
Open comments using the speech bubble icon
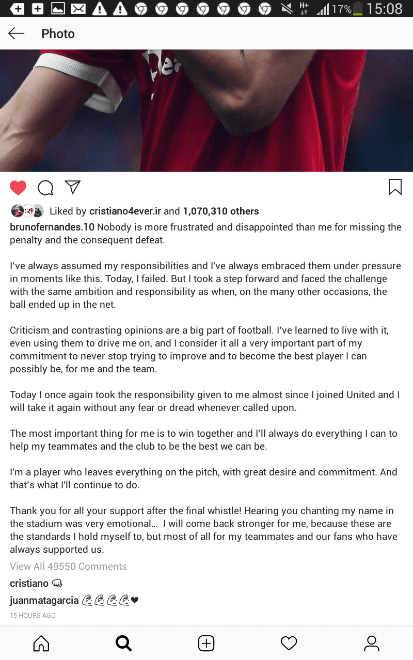click(x=45, y=188)
